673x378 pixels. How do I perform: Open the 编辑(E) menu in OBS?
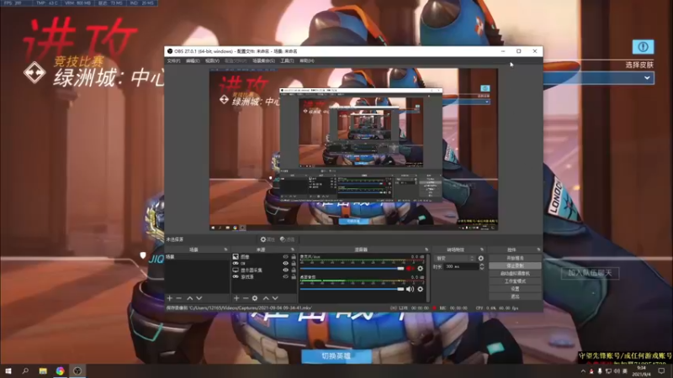(193, 60)
